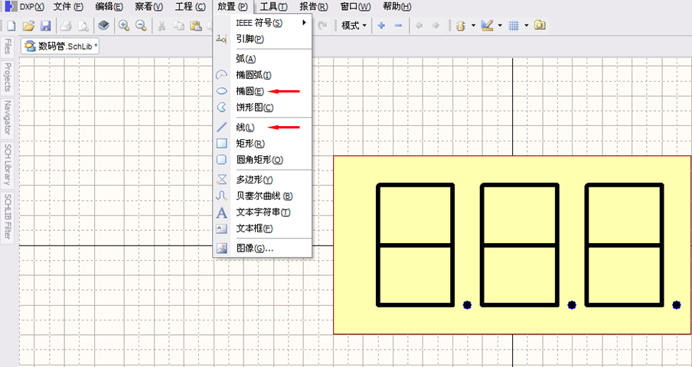Choose 椭圆(E) ellipse entry
This screenshot has width=692, height=367.
click(262, 92)
